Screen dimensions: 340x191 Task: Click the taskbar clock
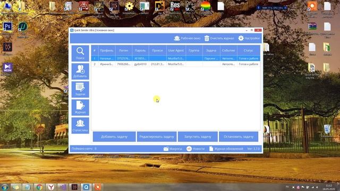(x=329, y=187)
